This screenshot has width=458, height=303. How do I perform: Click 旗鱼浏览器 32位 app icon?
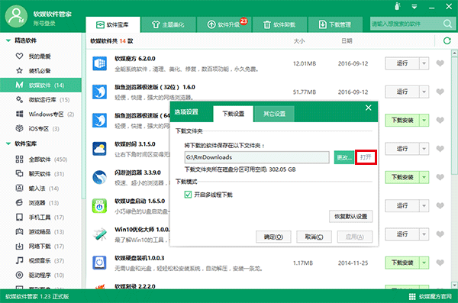(99, 92)
